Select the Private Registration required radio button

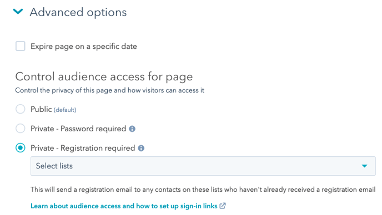(20, 148)
